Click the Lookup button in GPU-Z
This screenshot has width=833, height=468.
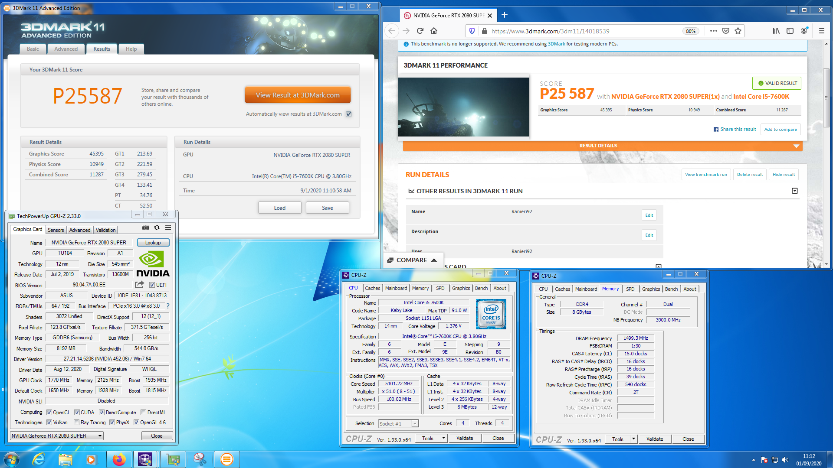click(x=153, y=243)
